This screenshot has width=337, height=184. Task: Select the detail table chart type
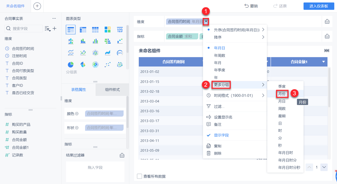point(95,30)
